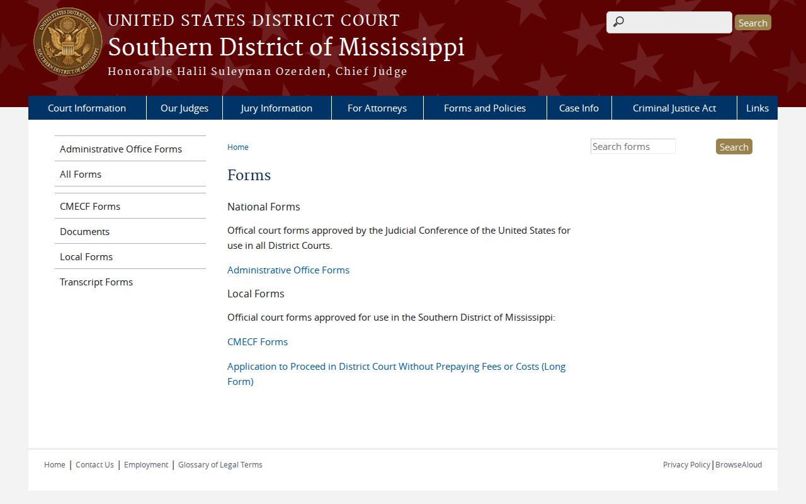Click the Home breadcrumb link

click(x=238, y=147)
